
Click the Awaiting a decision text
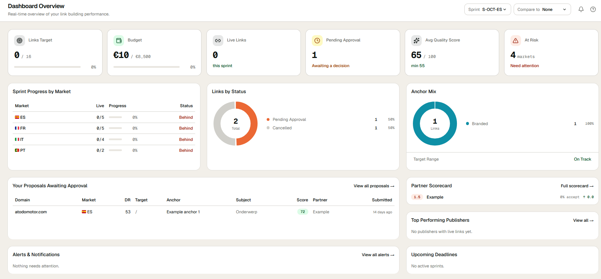(330, 66)
